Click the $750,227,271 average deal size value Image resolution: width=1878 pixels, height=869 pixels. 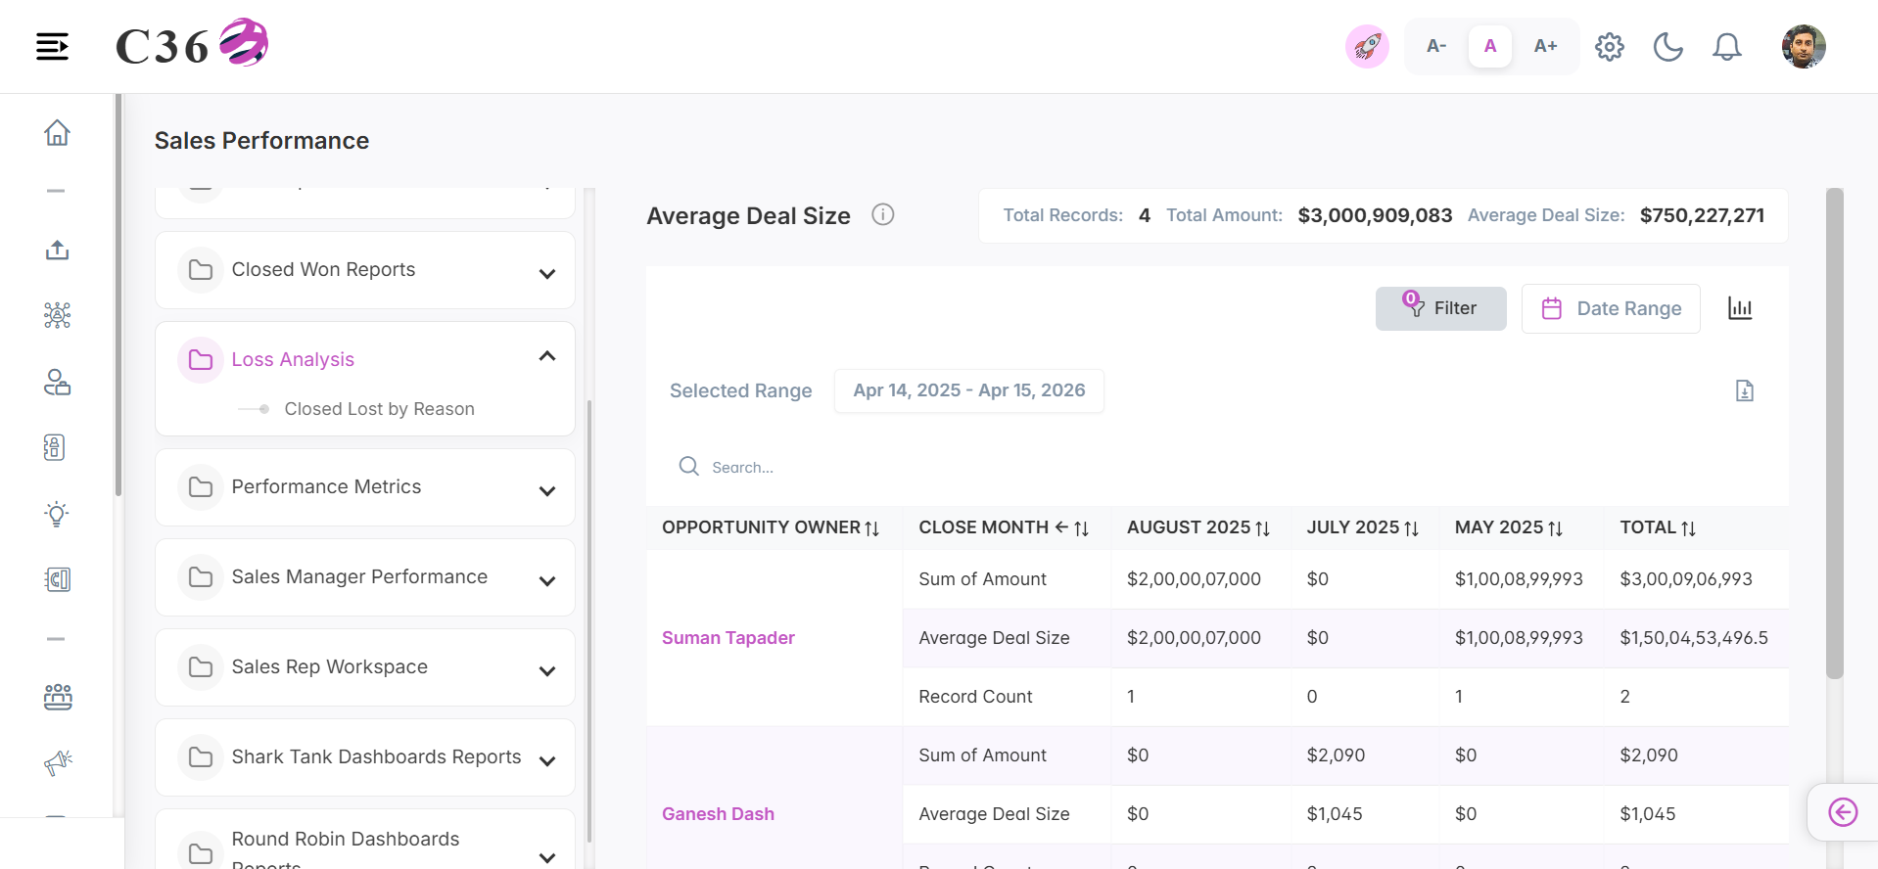coord(1702,215)
